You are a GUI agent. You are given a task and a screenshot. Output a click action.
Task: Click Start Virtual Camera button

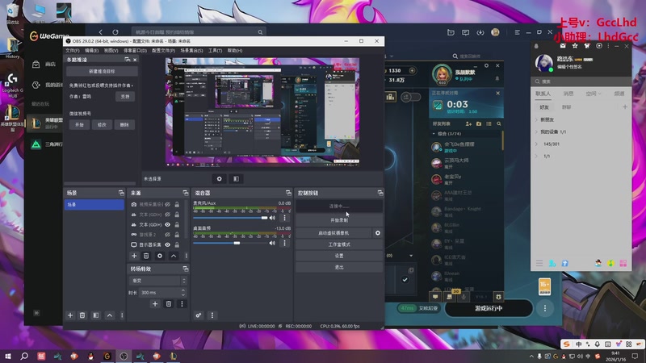pyautogui.click(x=333, y=233)
